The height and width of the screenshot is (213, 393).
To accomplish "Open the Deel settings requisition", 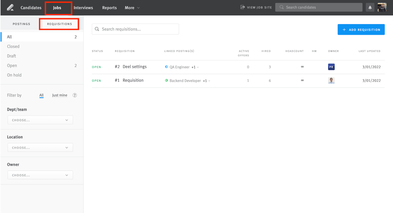I will 135,67.
